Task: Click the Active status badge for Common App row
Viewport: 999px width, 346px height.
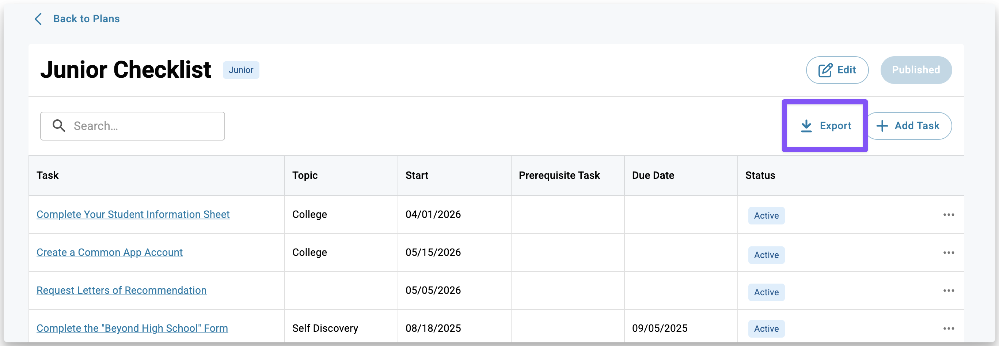Action: pos(766,255)
